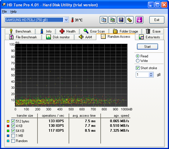169x149 pixels.
Task: Enable the Random transfer size checkbox
Action: click(x=13, y=141)
